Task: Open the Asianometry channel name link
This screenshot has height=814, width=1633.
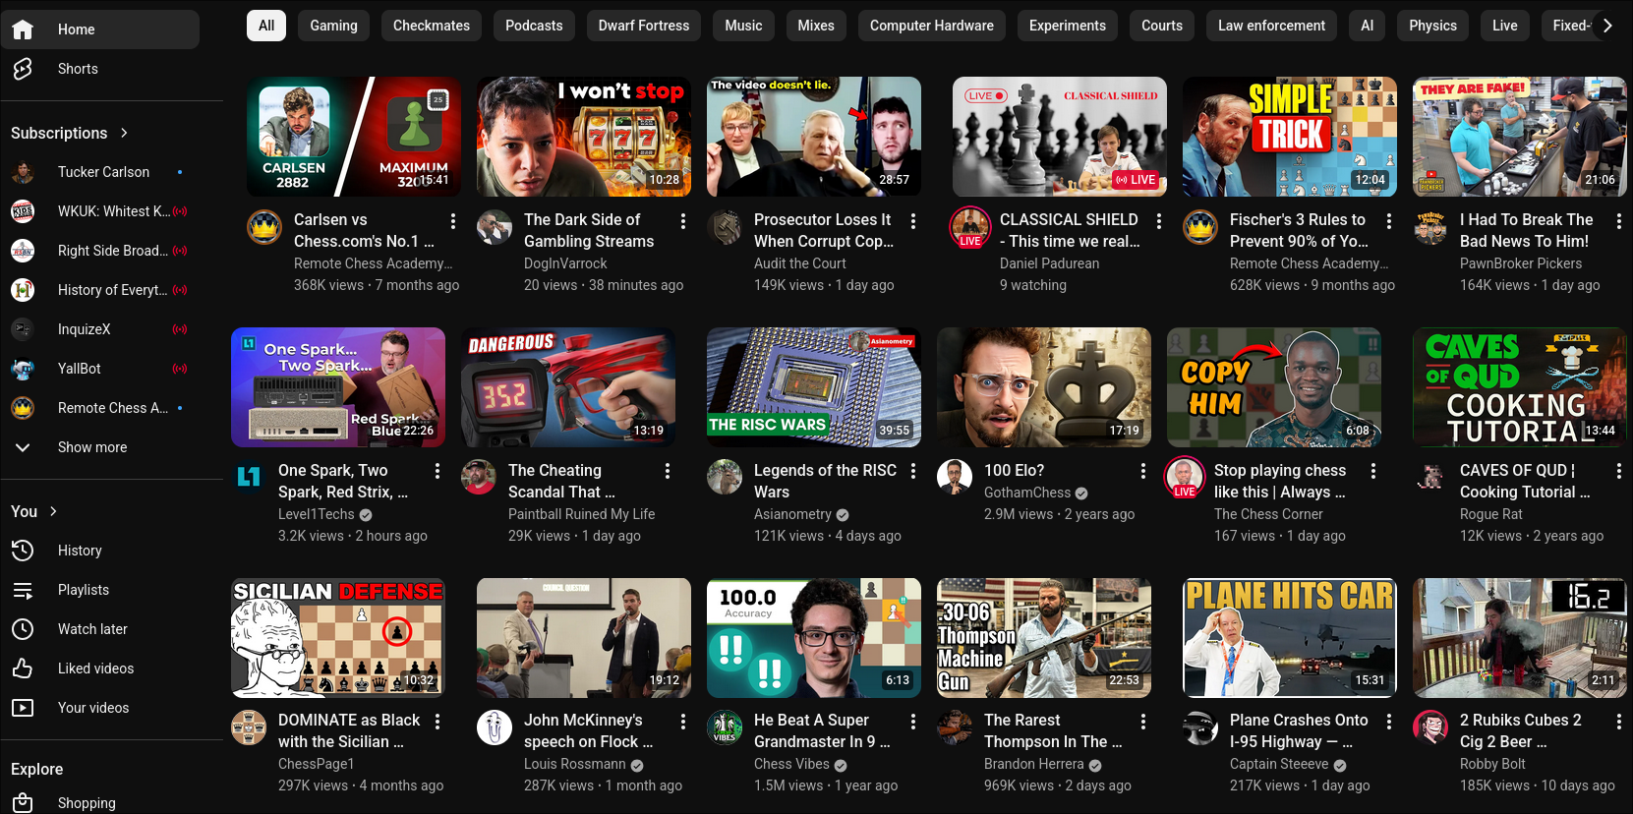Action: [x=792, y=514]
